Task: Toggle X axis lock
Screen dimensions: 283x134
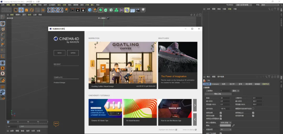Action: [50, 10]
